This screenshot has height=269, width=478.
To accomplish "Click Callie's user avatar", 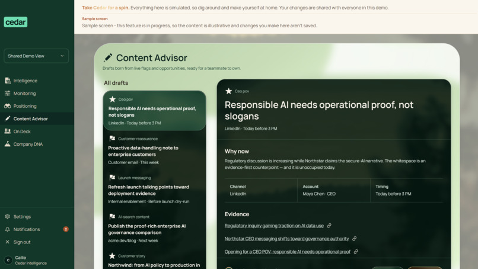I will [x=8, y=260].
